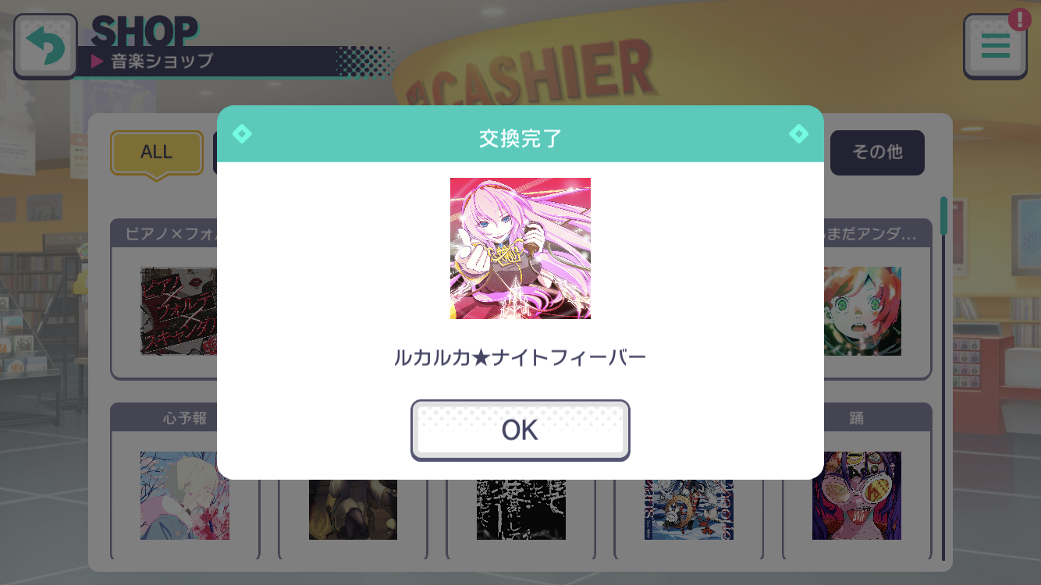Open the hamburger menu icon
Viewport: 1041px width, 585px height.
coord(995,46)
